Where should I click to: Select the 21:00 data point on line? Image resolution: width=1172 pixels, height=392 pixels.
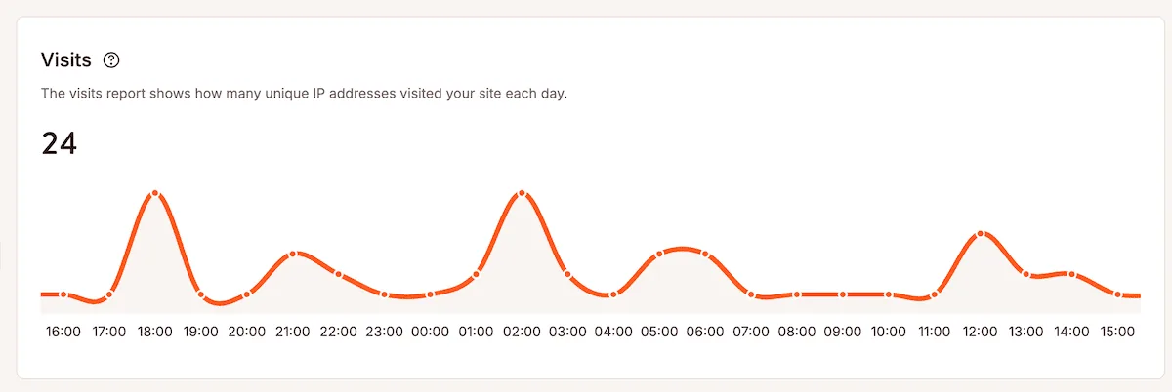[x=293, y=255]
